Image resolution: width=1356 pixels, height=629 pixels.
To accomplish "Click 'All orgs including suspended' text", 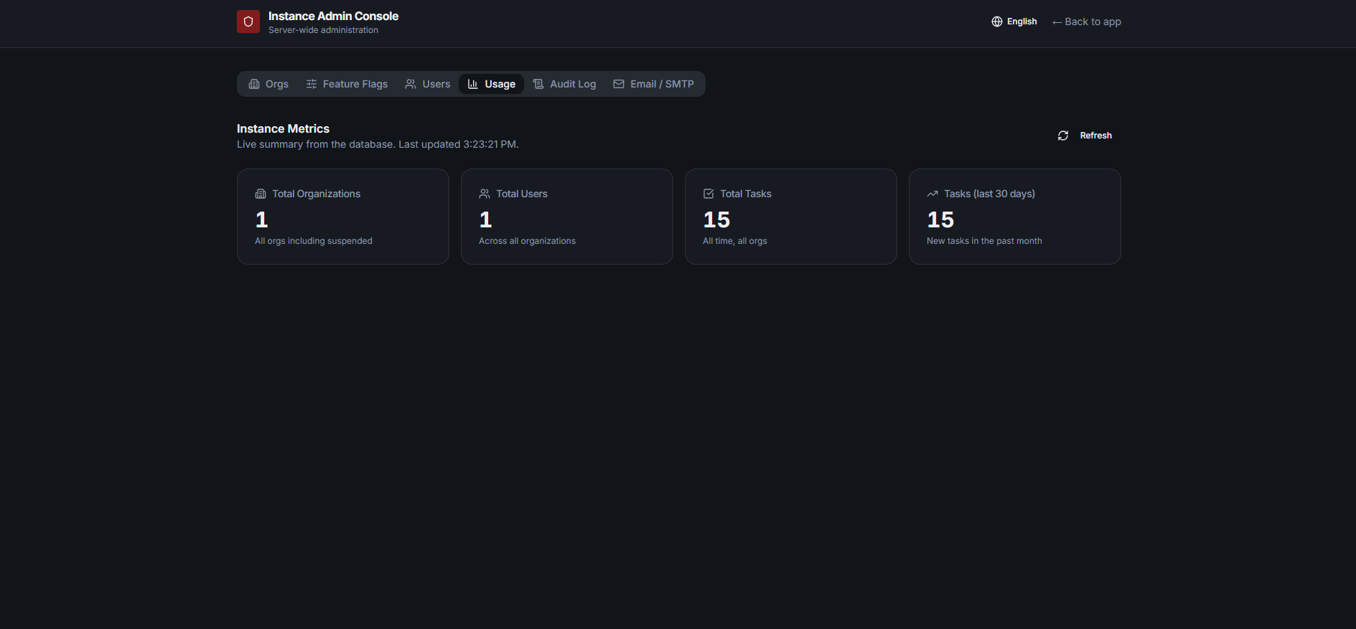I will pos(314,241).
